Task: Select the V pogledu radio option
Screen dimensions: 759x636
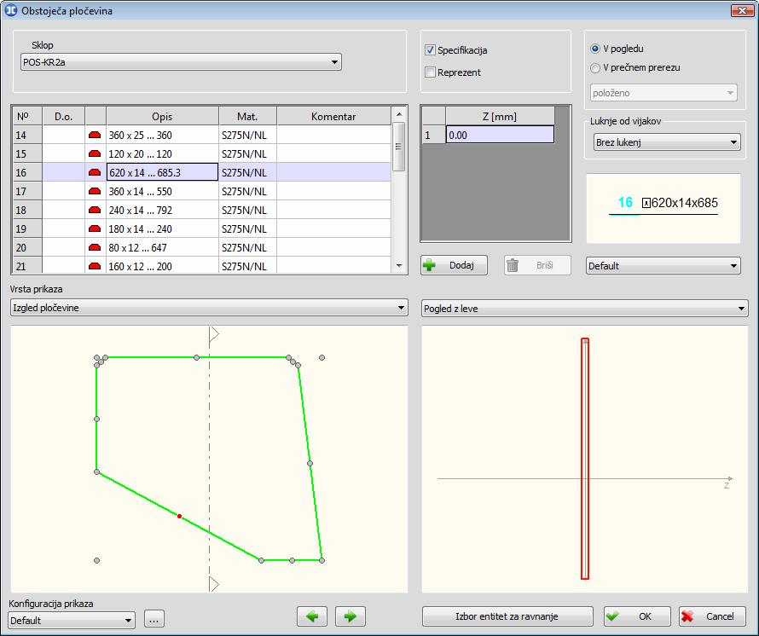Action: click(x=595, y=49)
